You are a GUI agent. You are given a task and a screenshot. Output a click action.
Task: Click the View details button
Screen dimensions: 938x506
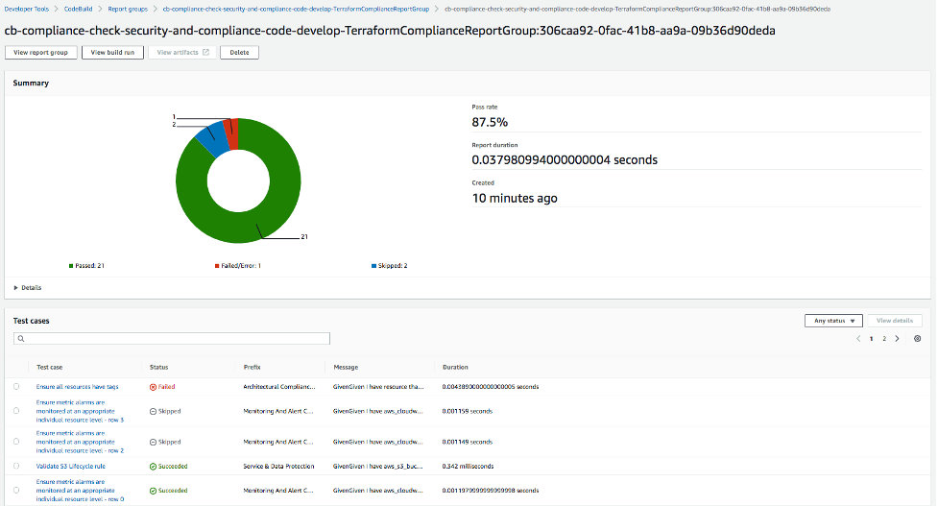pyautogui.click(x=895, y=321)
